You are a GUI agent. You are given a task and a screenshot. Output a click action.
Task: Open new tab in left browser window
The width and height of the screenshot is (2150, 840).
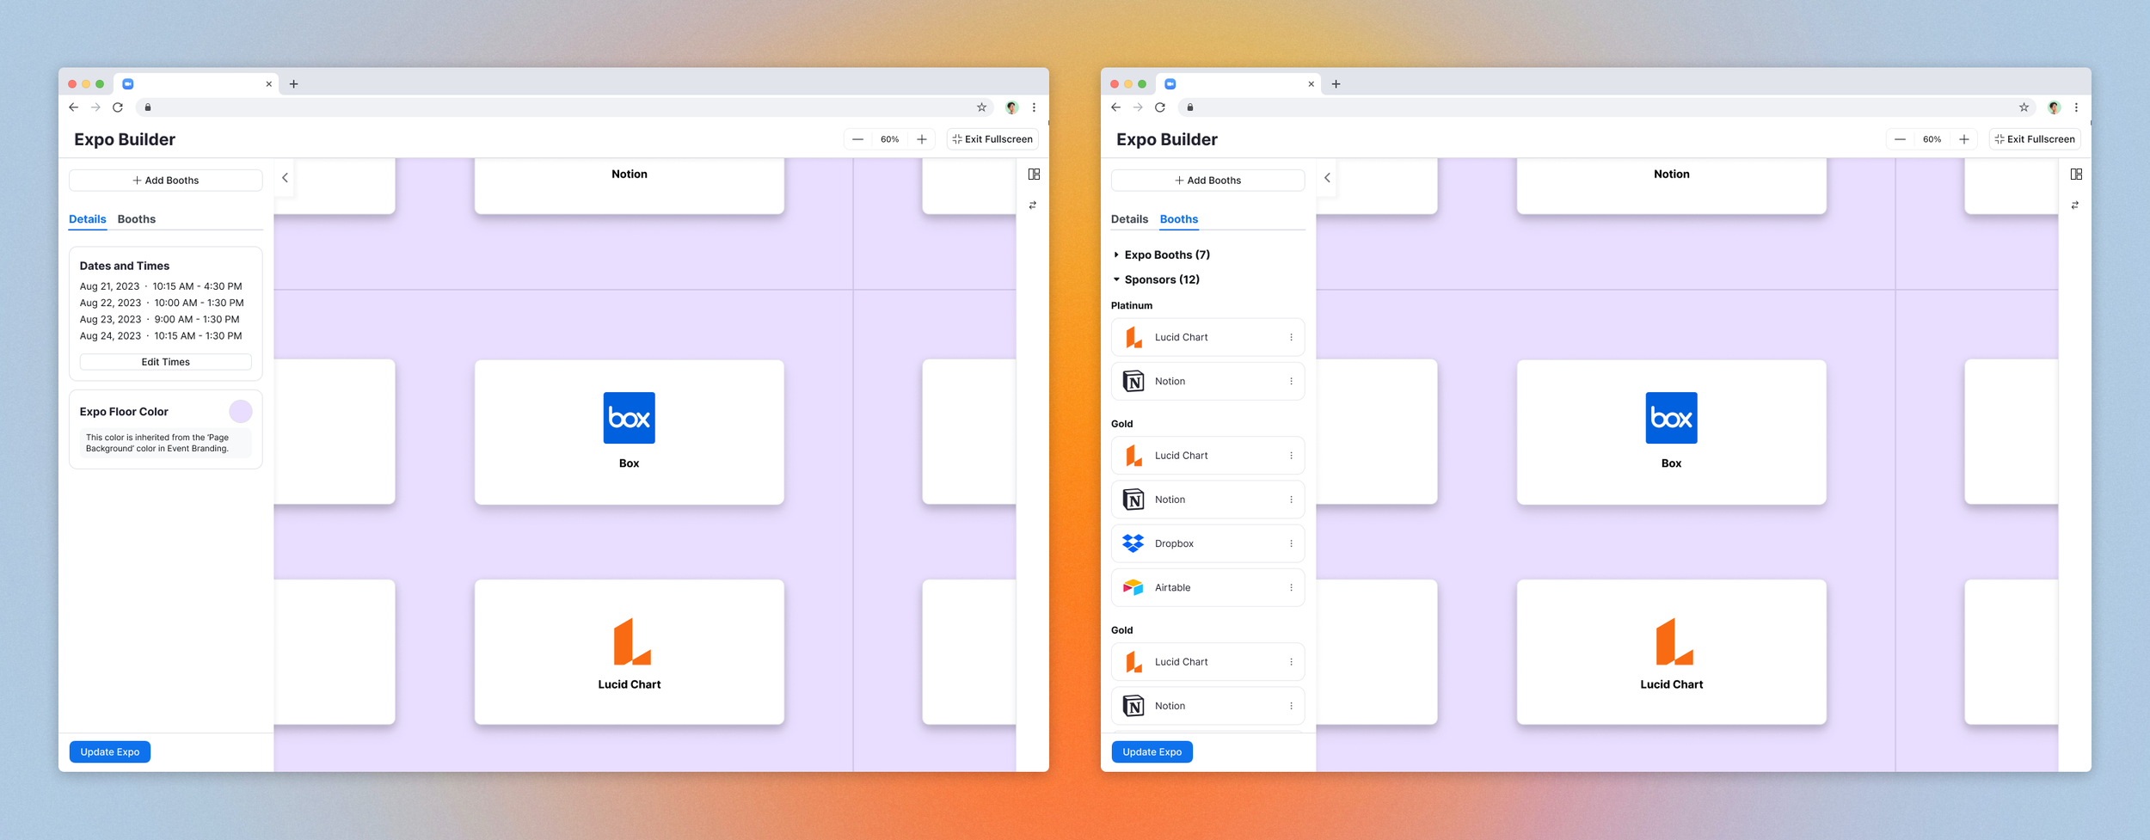point(294,84)
